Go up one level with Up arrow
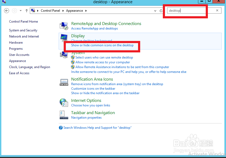The image size is (226, 158). tap(27, 11)
